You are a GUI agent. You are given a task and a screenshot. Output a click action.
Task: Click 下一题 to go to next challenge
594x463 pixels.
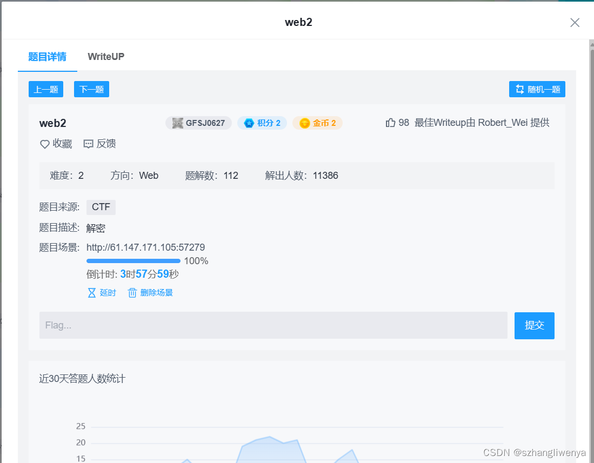tap(91, 89)
